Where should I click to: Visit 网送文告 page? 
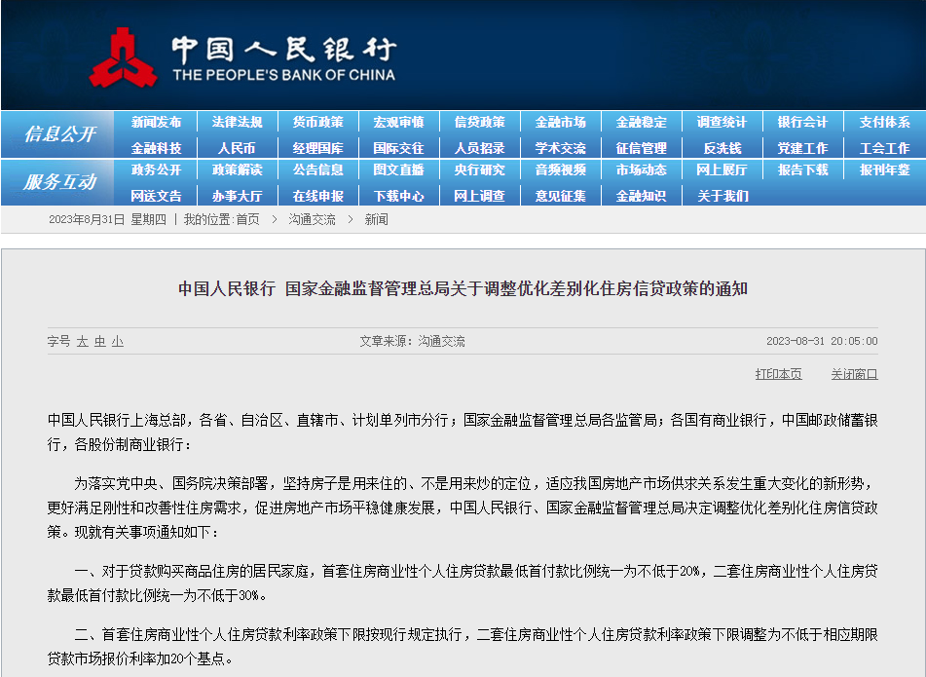pyautogui.click(x=156, y=196)
